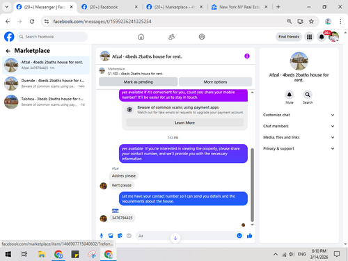Image resolution: width=348 pixels, height=261 pixels.
Task: Switch to the Marketplace browser tab
Action: (x=174, y=7)
